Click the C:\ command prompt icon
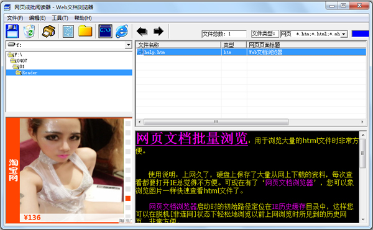373x230 pixels. tap(105, 31)
